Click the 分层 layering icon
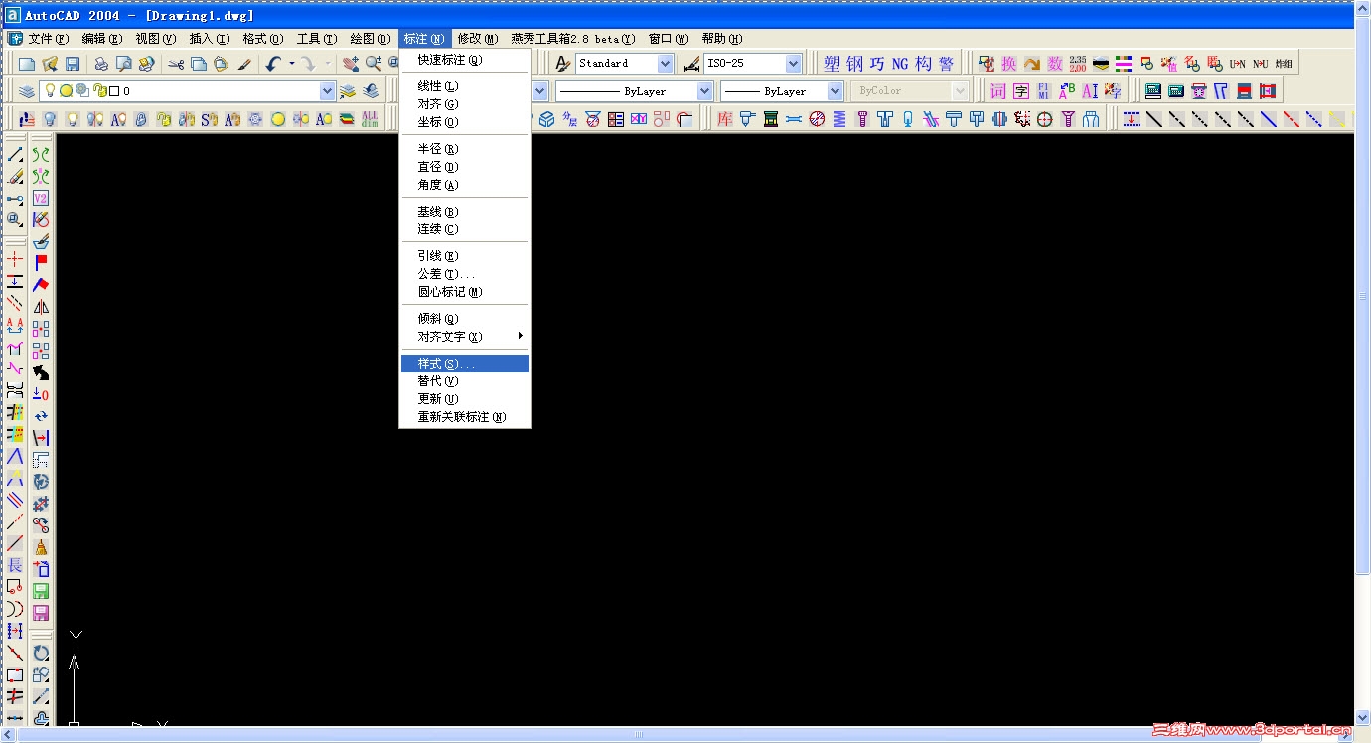Viewport: 1371px width, 743px height. click(x=570, y=119)
